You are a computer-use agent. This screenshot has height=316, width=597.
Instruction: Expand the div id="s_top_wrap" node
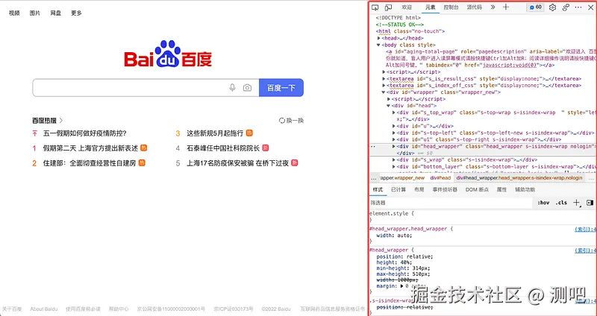click(x=394, y=113)
